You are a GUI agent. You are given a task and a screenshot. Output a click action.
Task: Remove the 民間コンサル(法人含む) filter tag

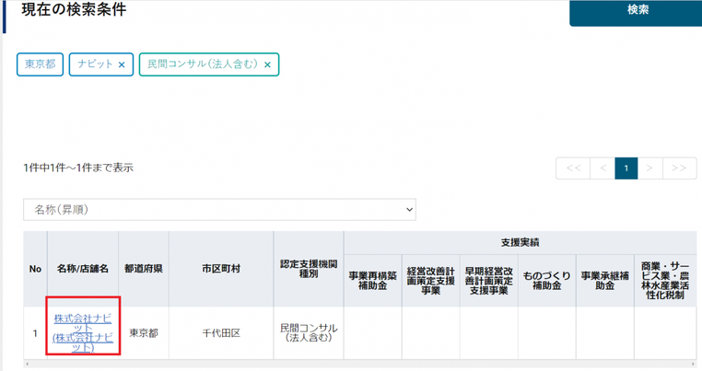pos(267,64)
